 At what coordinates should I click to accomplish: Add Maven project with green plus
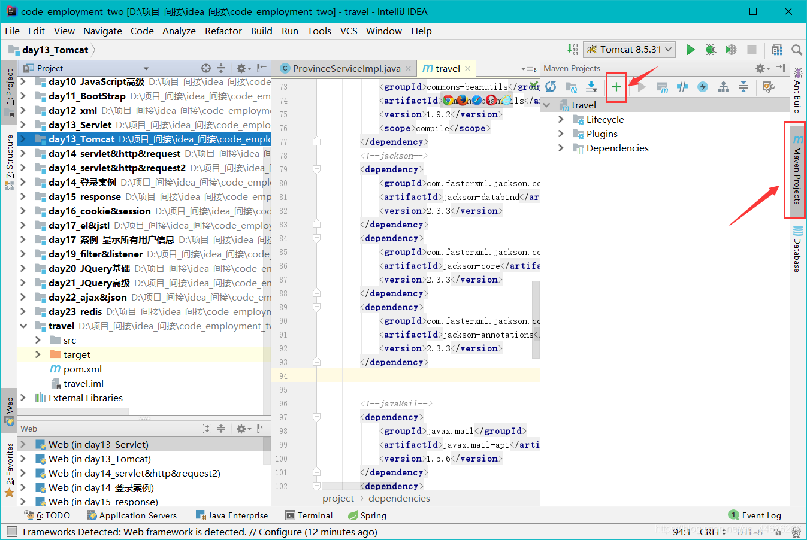(616, 87)
